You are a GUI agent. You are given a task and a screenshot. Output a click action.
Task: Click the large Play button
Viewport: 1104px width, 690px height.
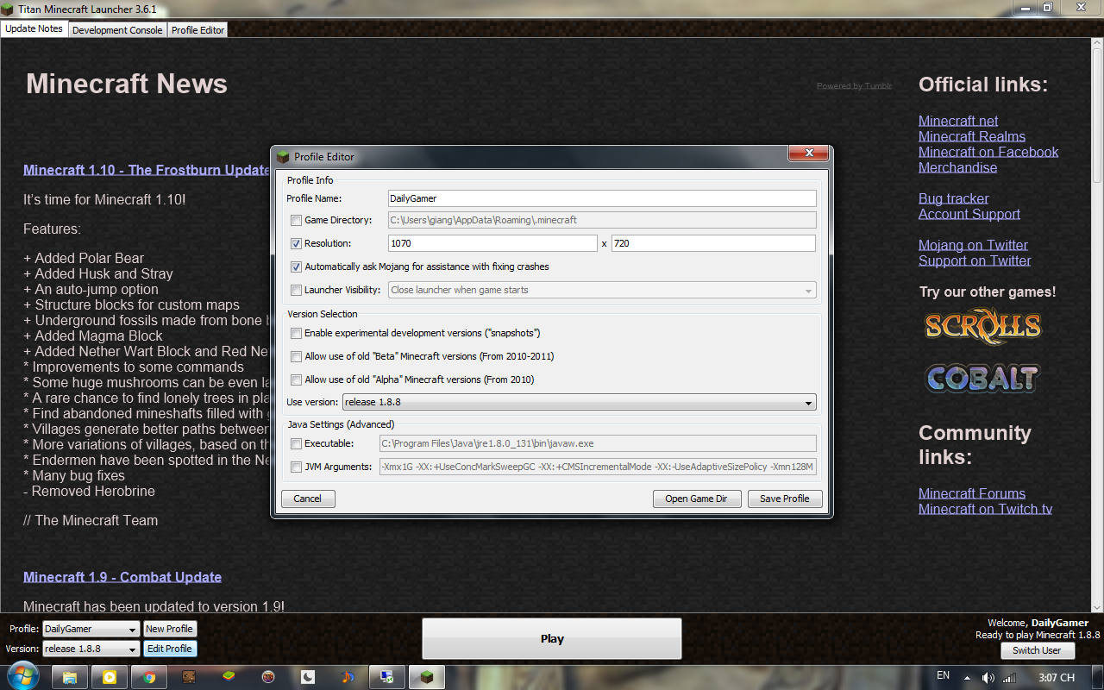click(x=552, y=639)
